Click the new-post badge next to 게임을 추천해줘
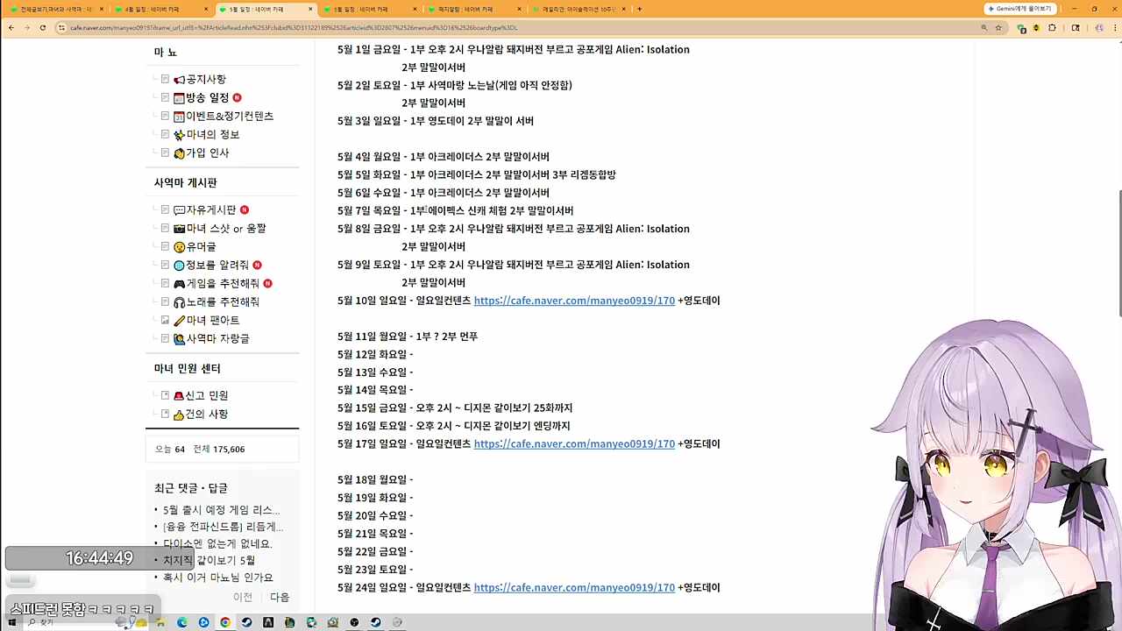 tap(267, 284)
